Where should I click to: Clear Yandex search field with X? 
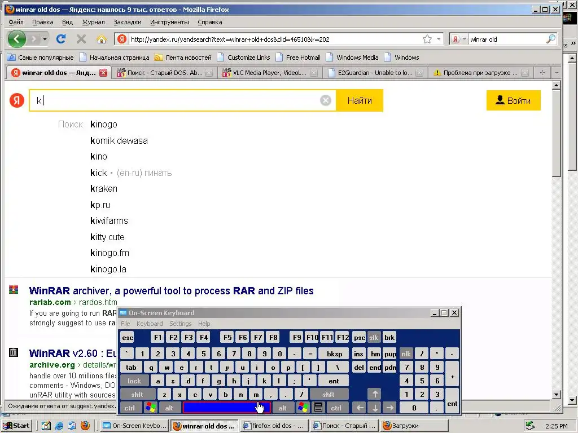click(x=326, y=100)
